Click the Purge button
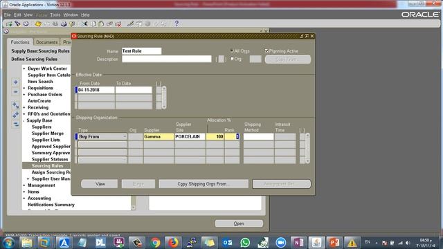This screenshot has height=249, width=443. (138, 184)
